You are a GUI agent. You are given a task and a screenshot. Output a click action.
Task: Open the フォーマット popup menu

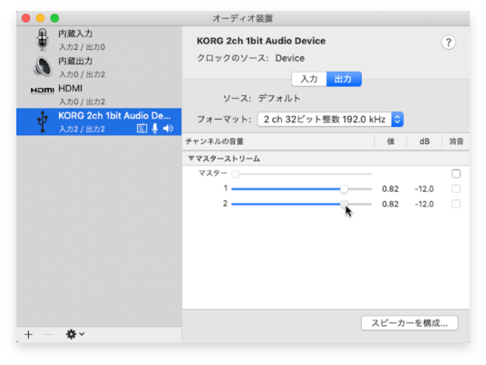coord(330,120)
